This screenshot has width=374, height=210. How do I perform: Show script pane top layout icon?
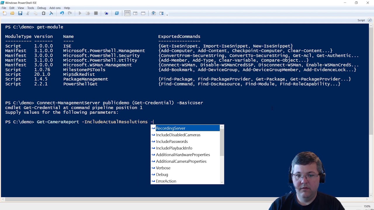coord(127,13)
